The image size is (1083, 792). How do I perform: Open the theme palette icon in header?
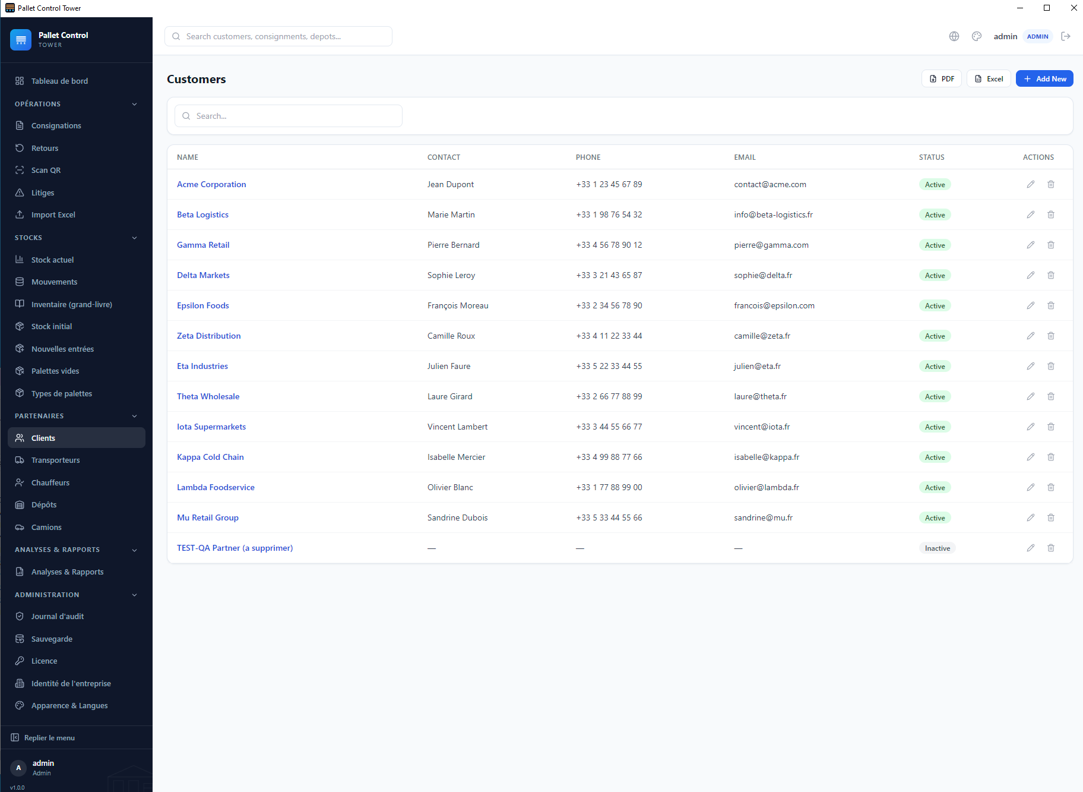click(977, 36)
